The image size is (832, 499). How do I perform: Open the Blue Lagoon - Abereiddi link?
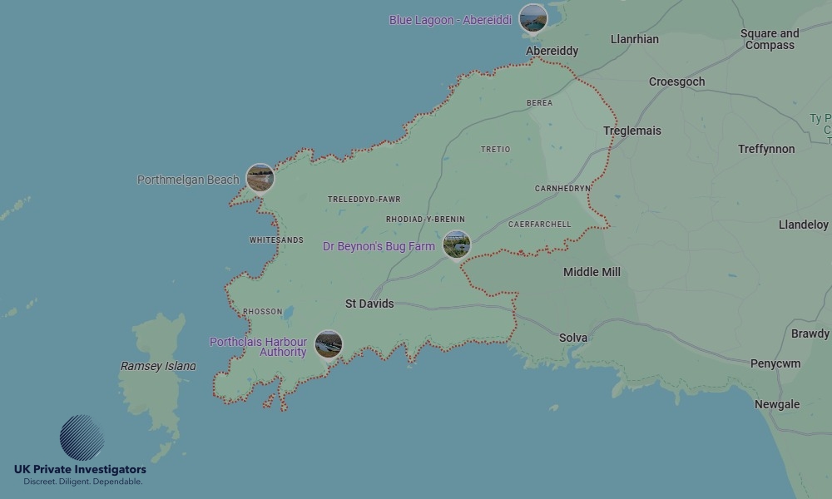(450, 18)
